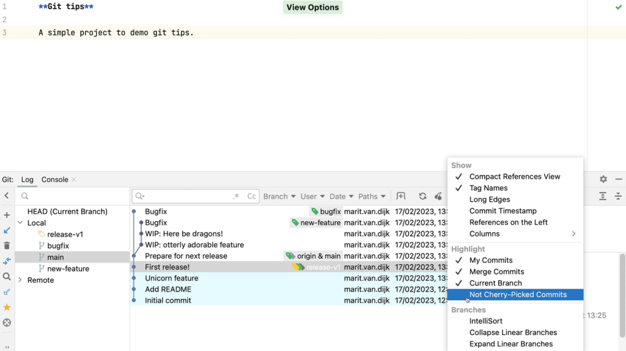Image resolution: width=626 pixels, height=351 pixels.
Task: Close the Console tab
Action: 74,180
